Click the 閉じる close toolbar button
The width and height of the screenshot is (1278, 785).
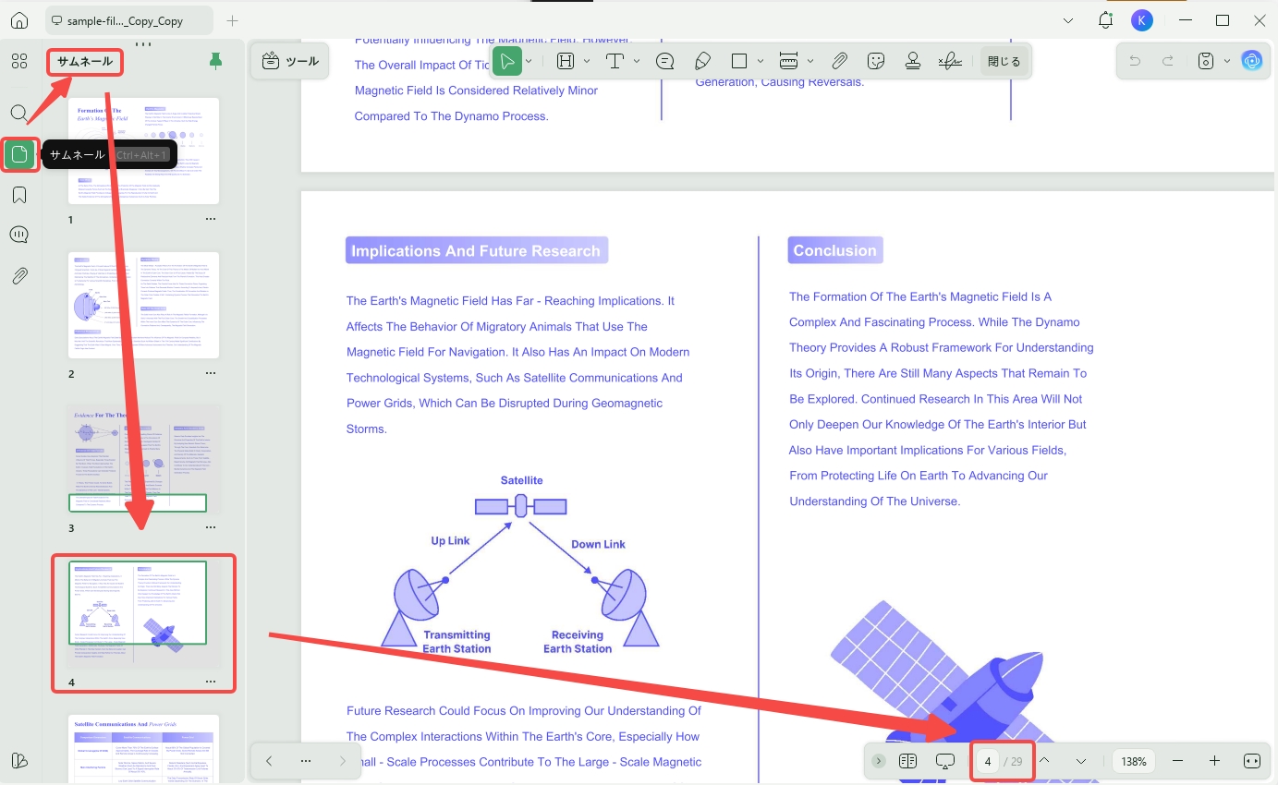point(1004,62)
